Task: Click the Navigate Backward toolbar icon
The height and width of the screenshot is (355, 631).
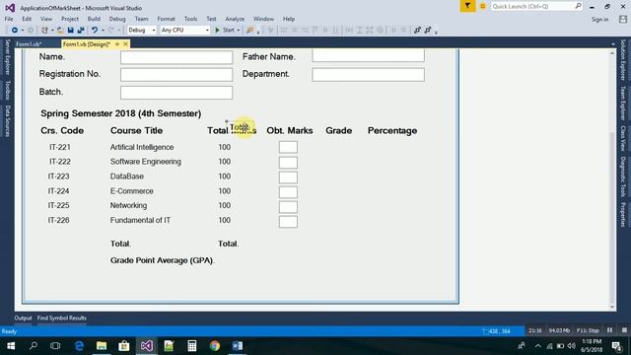Action: coord(15,31)
